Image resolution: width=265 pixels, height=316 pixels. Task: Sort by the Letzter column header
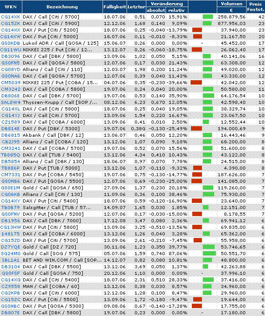(136, 7)
